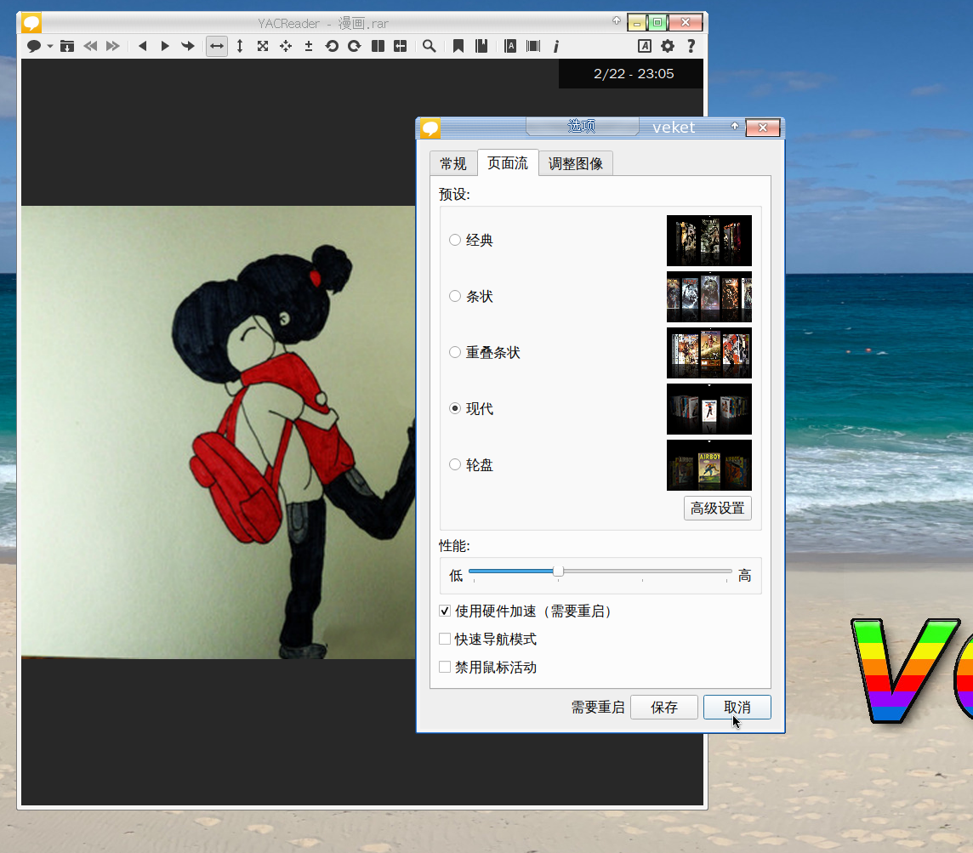
Task: Show the page flow barcode-style icon
Action: pos(533,46)
